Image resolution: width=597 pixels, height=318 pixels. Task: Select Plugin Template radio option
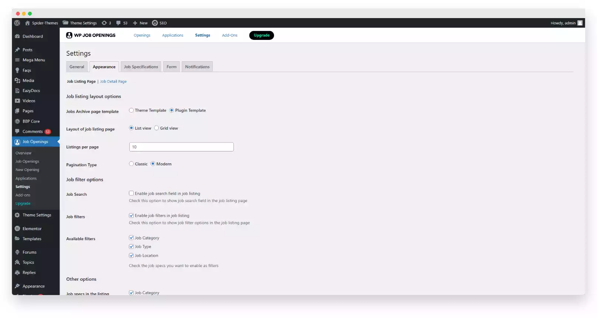tap(171, 110)
